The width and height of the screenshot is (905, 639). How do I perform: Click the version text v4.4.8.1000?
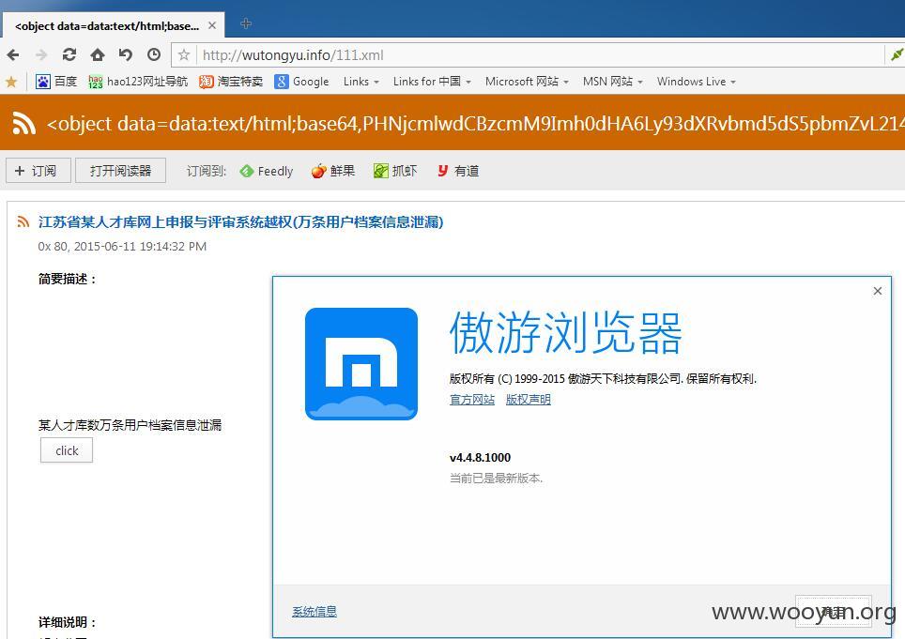[x=481, y=457]
